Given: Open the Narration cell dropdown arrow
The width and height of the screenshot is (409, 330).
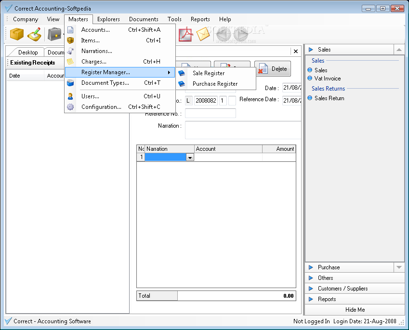Looking at the screenshot, I should (190, 158).
